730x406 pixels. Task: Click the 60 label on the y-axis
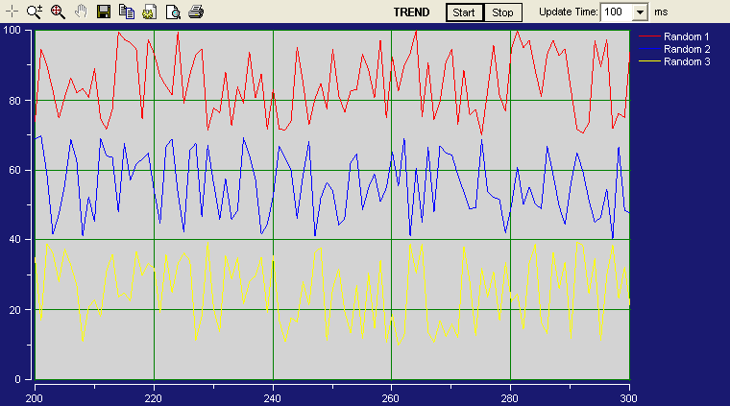[16, 170]
